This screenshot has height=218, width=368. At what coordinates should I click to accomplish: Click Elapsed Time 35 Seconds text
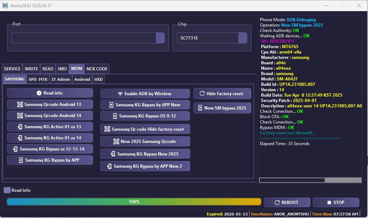click(x=285, y=144)
